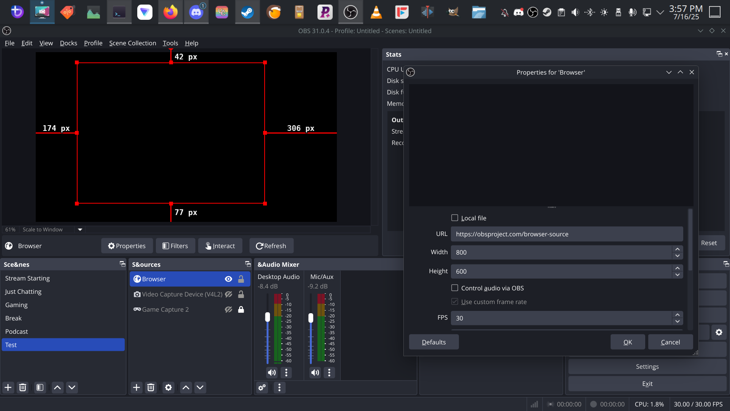Mute Mic/Aux speaker icon
The width and height of the screenshot is (730, 411).
click(315, 373)
